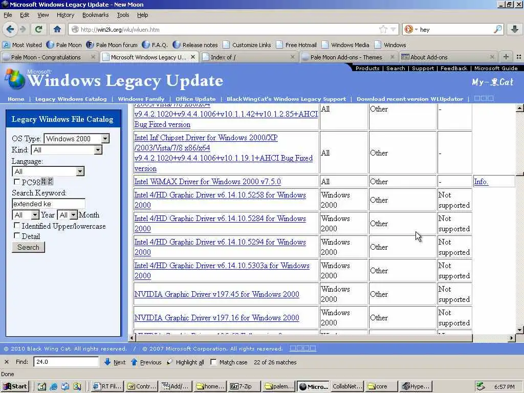Click scroll down arrow of results frame
Image resolution: width=524 pixels, height=393 pixels.
[x=520, y=330]
